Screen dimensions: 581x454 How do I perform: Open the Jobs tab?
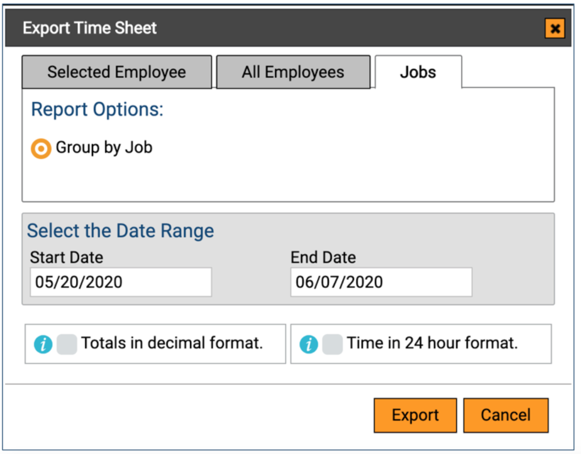pos(418,72)
